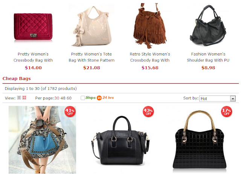The width and height of the screenshot is (241, 174).
Task: Switch to list view icon
Action: pyautogui.click(x=19, y=98)
